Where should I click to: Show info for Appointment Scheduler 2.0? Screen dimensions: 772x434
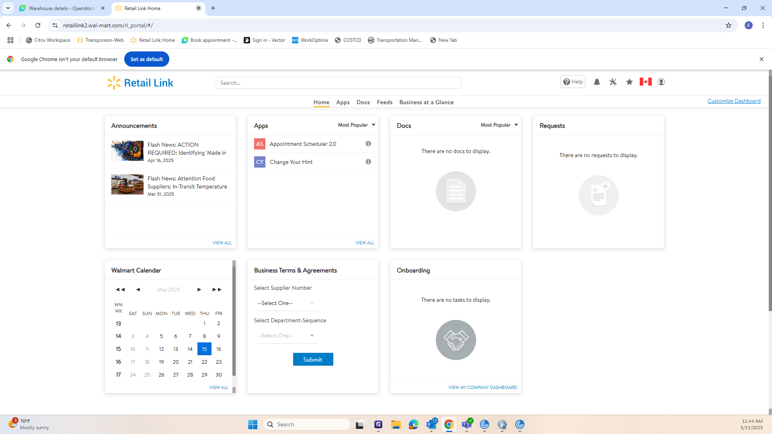368,144
